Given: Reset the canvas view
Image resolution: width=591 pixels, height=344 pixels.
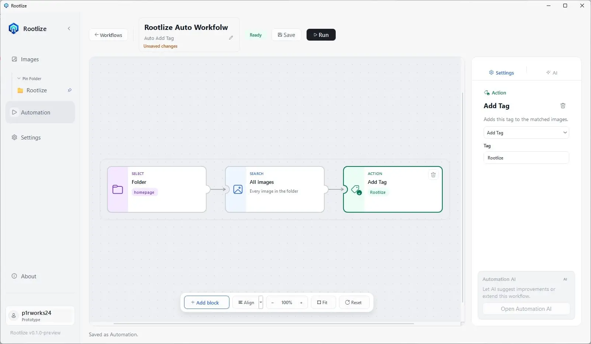Looking at the screenshot, I should coord(353,303).
